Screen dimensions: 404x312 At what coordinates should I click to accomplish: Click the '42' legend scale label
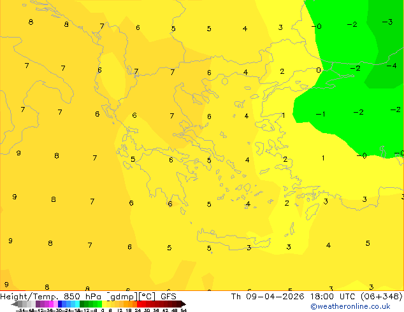[x=165, y=310]
